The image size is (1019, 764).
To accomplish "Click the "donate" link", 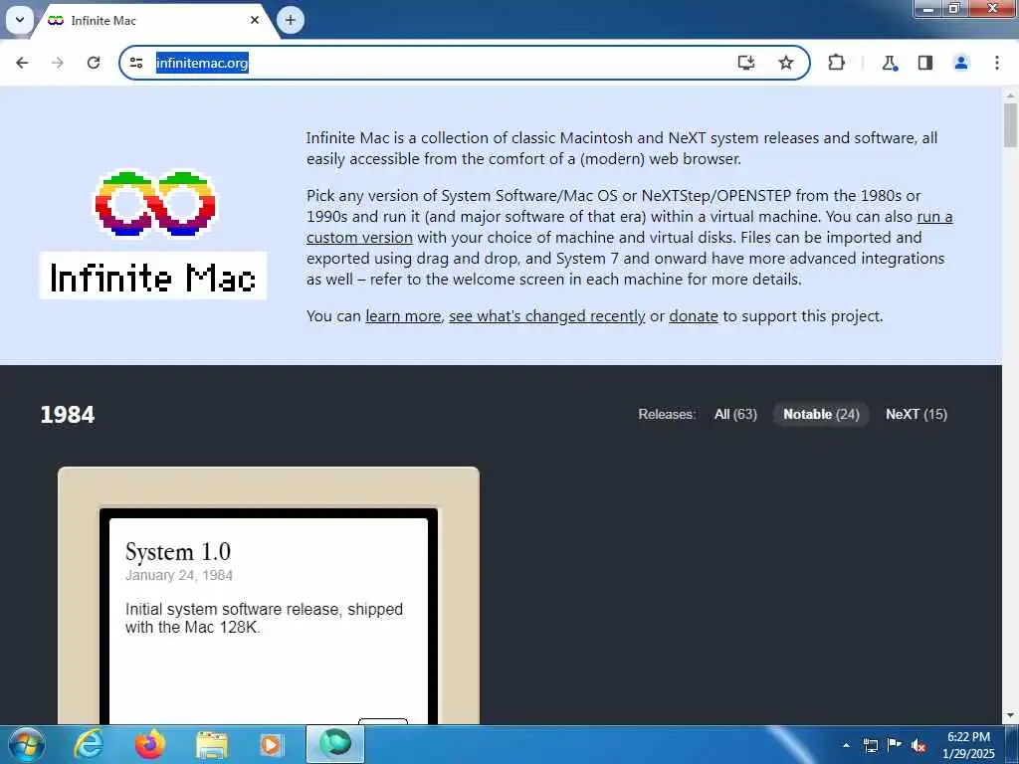I will click(694, 316).
